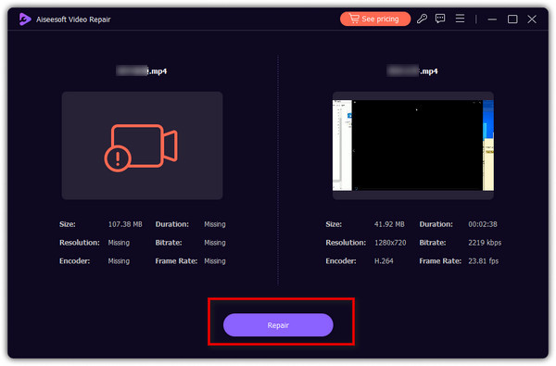Click the corrupted video camera placeholder
Image resolution: width=556 pixels, height=366 pixels.
click(x=142, y=145)
